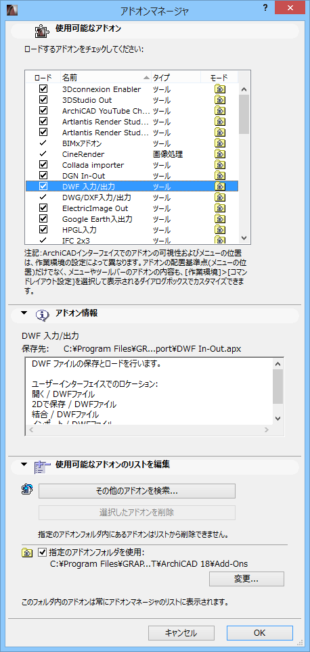
Task: Click folder mode icon for HPGL入力
Action: [x=220, y=229]
